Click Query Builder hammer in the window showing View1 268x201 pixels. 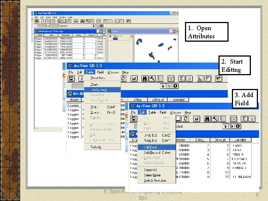[87, 21]
